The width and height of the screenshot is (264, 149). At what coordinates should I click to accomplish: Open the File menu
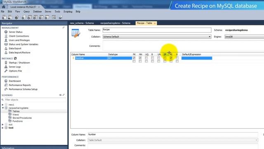pos(2,12)
